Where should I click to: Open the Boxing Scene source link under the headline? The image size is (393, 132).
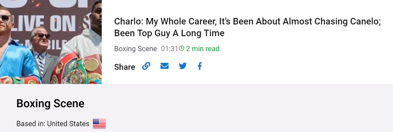click(x=135, y=49)
